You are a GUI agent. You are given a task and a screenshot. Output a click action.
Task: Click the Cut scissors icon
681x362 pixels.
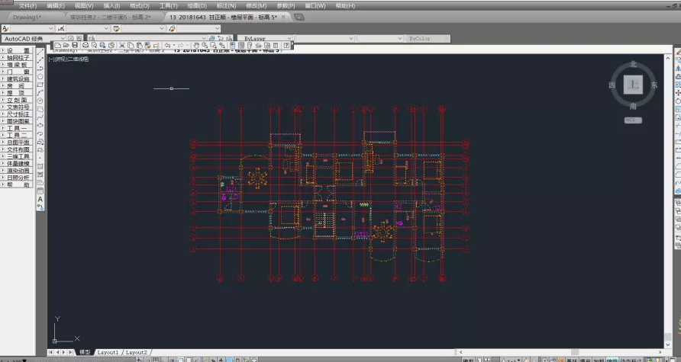122,45
